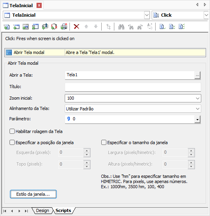210x216 pixels.
Task: Select "Abre a Tela 'Tela1' modal." description
Action: click(x=90, y=52)
